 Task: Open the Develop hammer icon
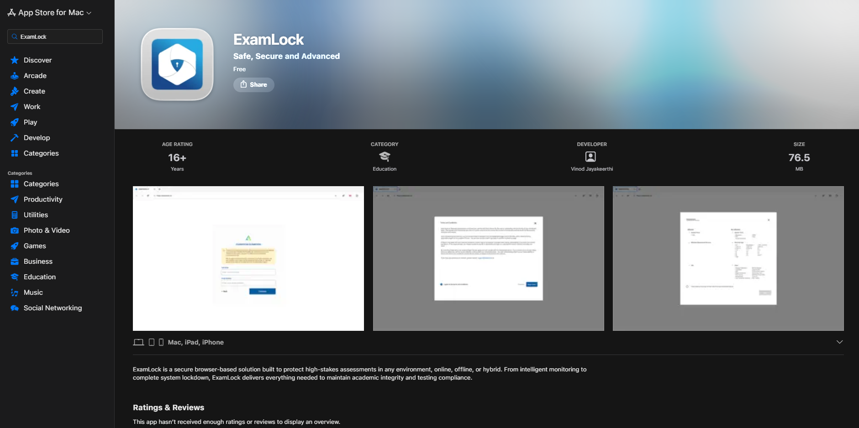pyautogui.click(x=15, y=138)
